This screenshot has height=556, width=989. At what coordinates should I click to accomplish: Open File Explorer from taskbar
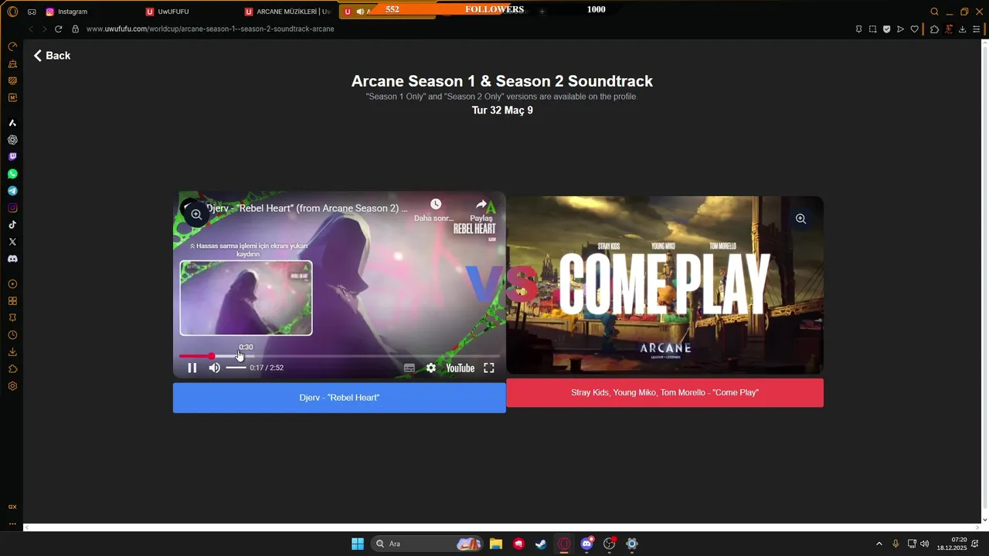point(496,544)
